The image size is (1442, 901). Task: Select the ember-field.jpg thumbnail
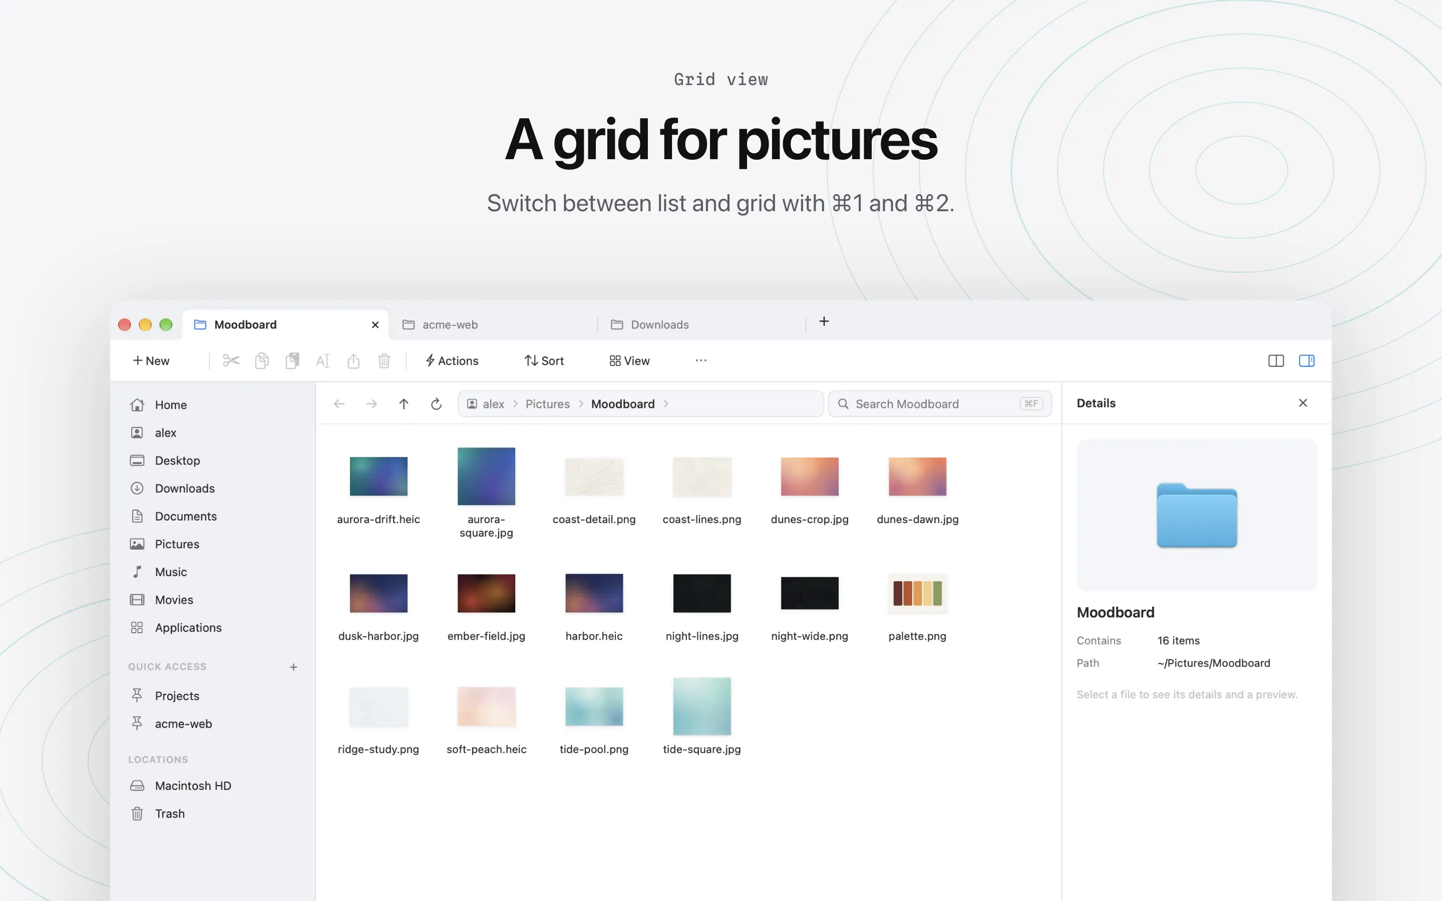pyautogui.click(x=486, y=594)
